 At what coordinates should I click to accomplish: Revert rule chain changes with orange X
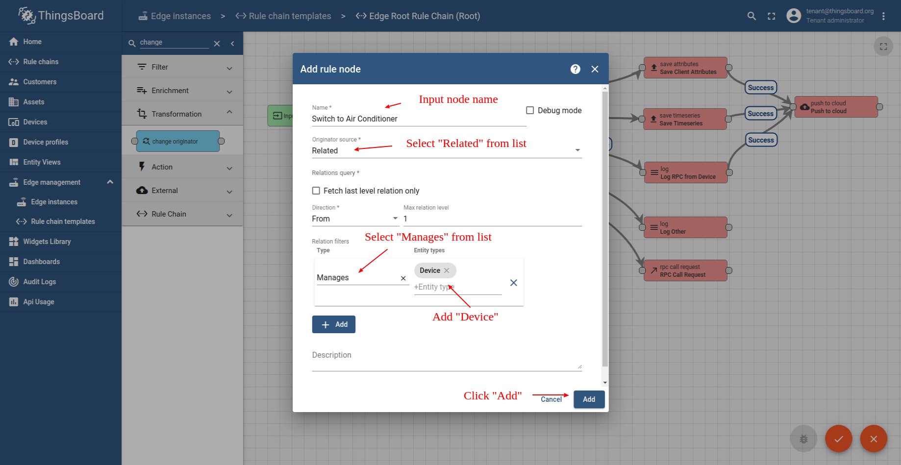point(874,439)
